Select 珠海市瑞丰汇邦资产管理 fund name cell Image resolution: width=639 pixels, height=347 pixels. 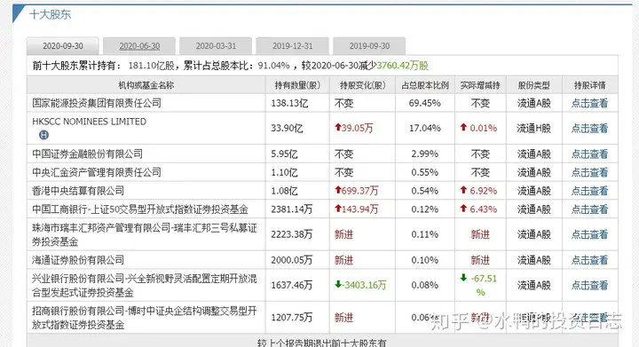coord(145,234)
